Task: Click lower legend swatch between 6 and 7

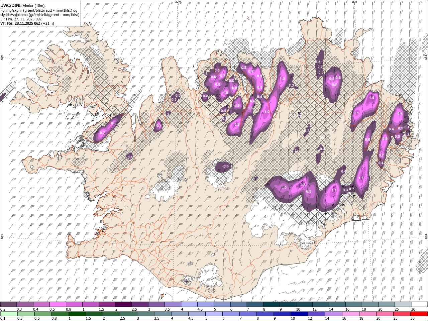Action: (x=231, y=314)
